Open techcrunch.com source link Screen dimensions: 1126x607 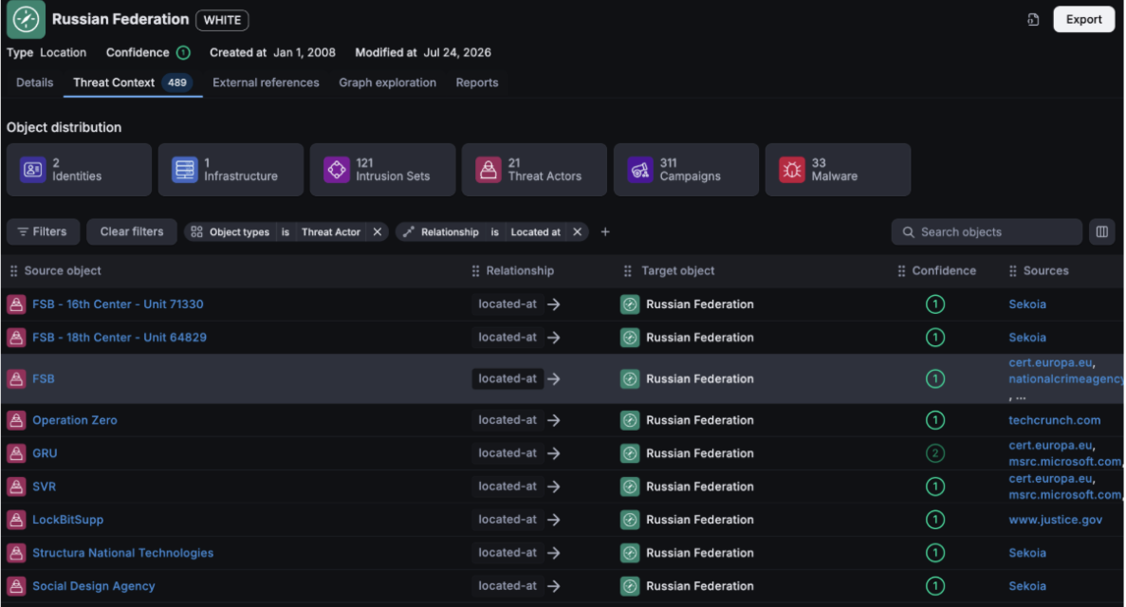1054,420
